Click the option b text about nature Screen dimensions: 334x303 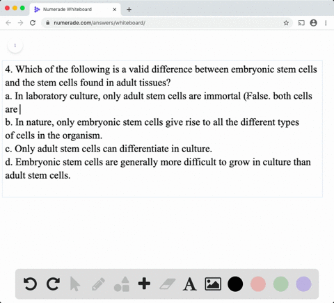152,122
